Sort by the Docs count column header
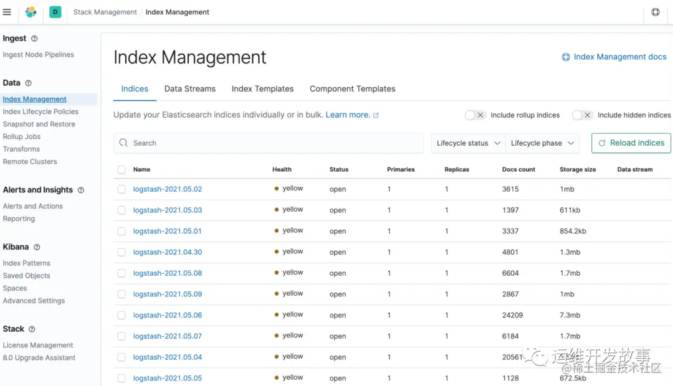The width and height of the screenshot is (673, 386). [x=518, y=169]
